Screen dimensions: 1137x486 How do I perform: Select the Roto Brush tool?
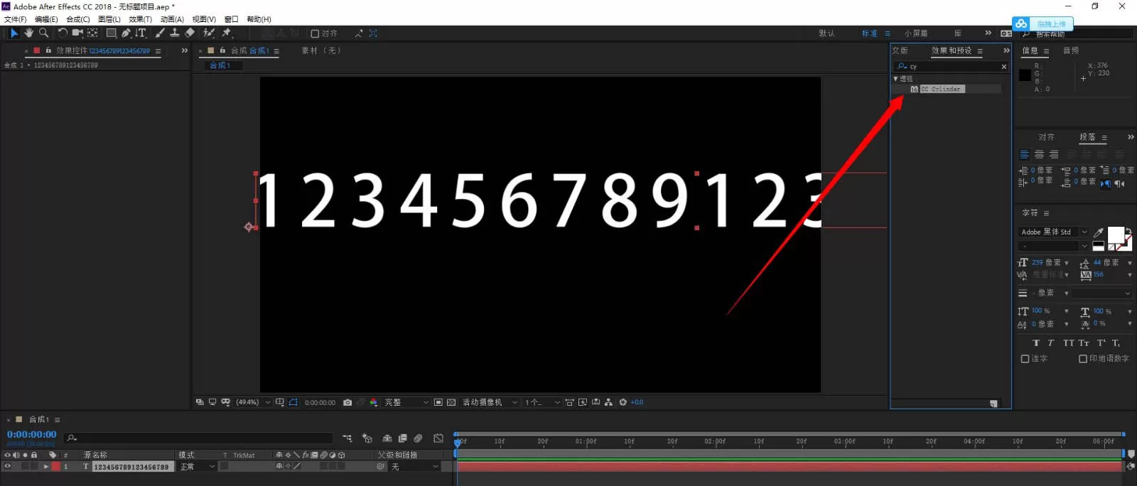click(x=209, y=33)
